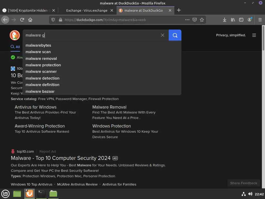This screenshot has height=199, width=265.
Task: Show desktop from the taskbar
Action: 17,194
